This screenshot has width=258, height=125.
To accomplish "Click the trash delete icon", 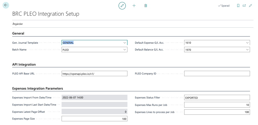I will (x=146, y=6).
